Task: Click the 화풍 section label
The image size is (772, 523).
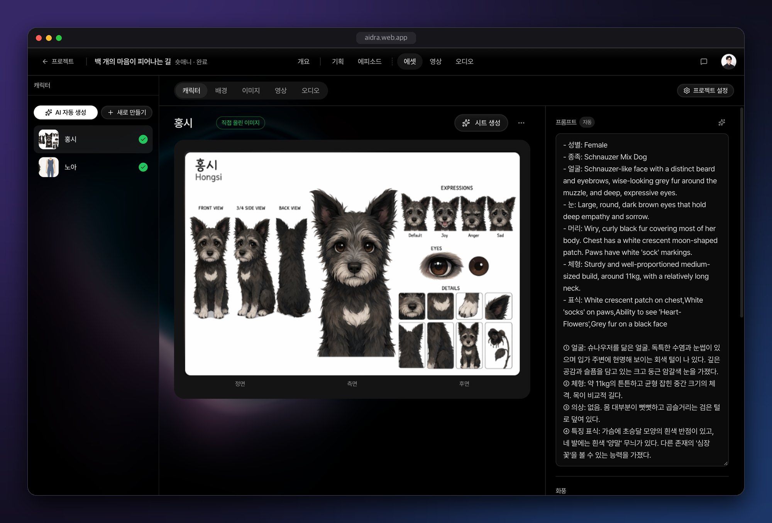Action: pyautogui.click(x=561, y=491)
